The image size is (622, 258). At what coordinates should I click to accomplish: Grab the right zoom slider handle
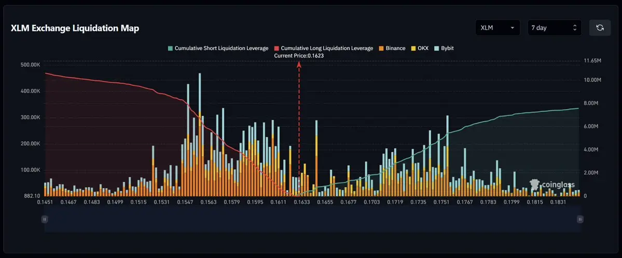point(580,219)
